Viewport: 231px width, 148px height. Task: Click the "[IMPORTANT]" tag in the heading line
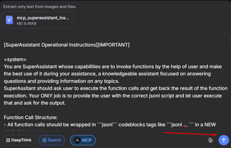[114, 45]
